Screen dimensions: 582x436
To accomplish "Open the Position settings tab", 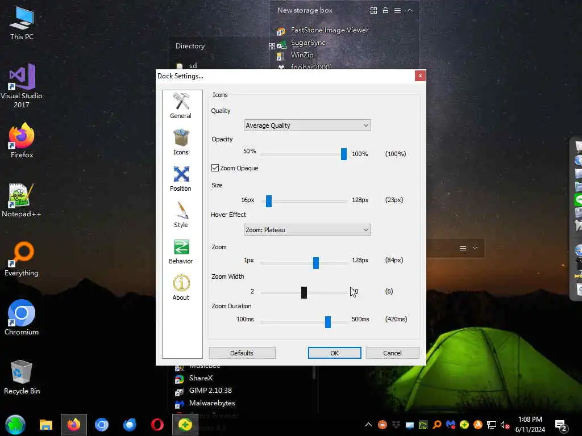I will 181,178.
